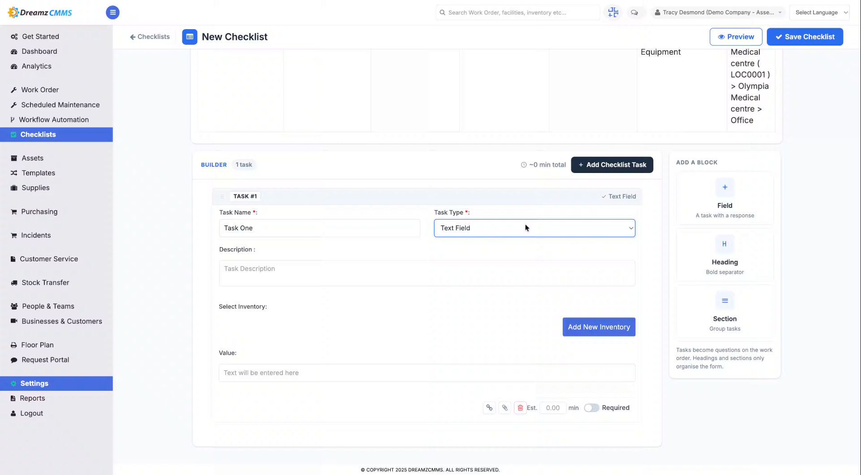The image size is (861, 475).
Task: Open the chat messages icon
Action: (635, 13)
